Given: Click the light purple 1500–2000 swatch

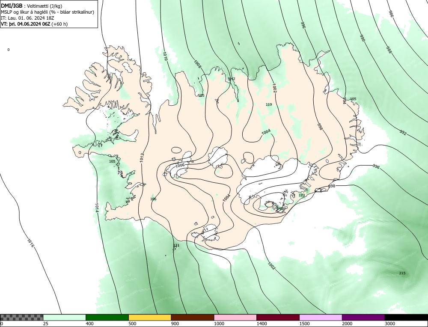Looking at the screenshot, I should pyautogui.click(x=321, y=318).
